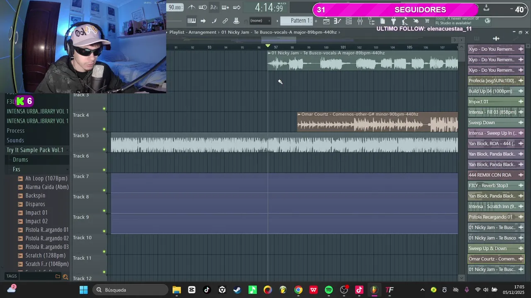Select the Disparos sample in browser
531x298 pixels.
35,204
